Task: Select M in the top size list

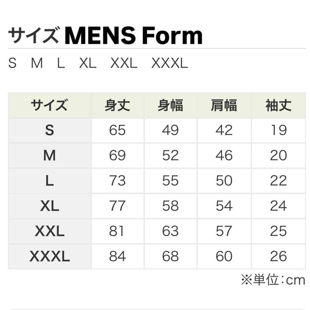Action: coord(37,63)
